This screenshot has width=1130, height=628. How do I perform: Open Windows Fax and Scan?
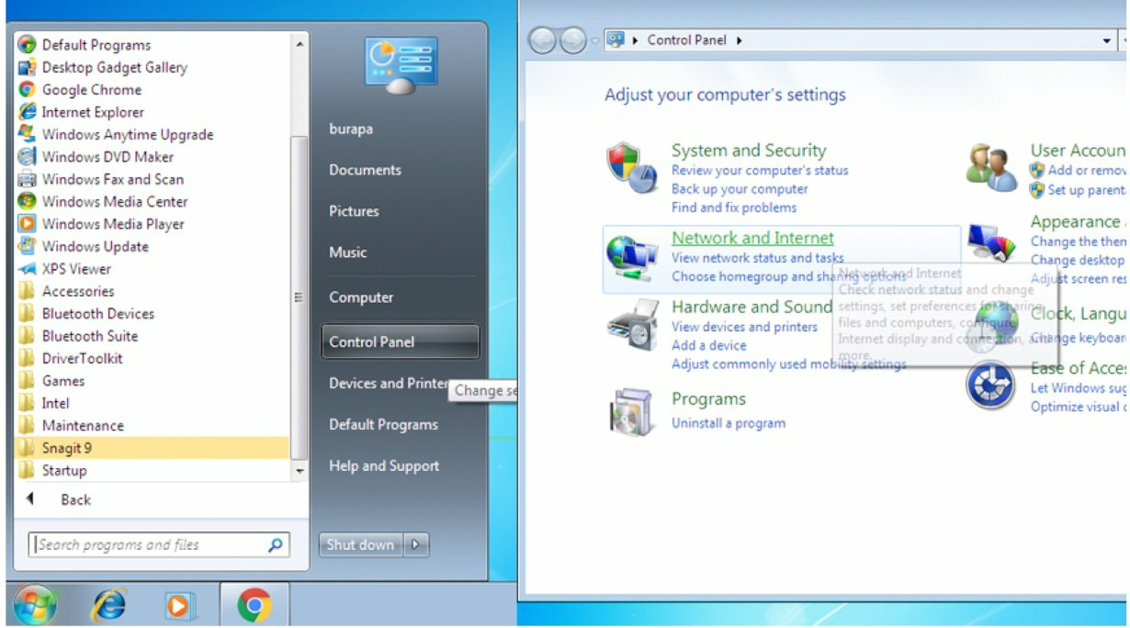tap(101, 179)
